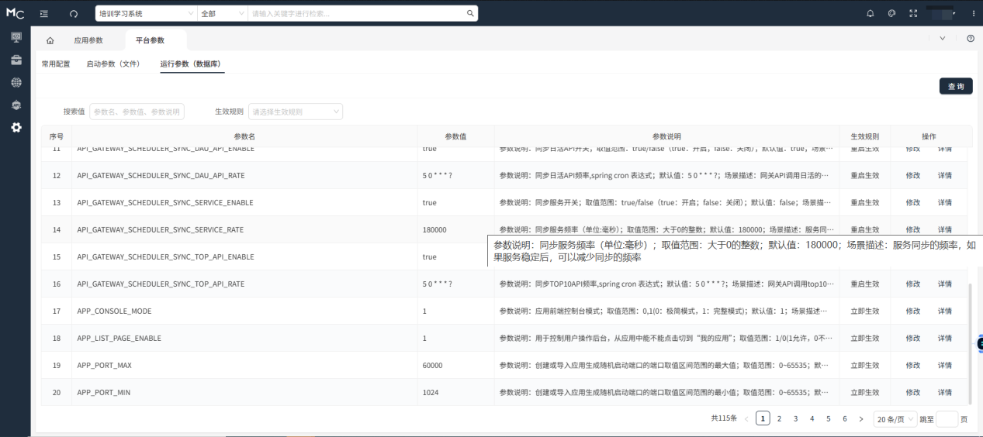The image size is (983, 437).
Task: Click the 查询 button
Action: (956, 86)
